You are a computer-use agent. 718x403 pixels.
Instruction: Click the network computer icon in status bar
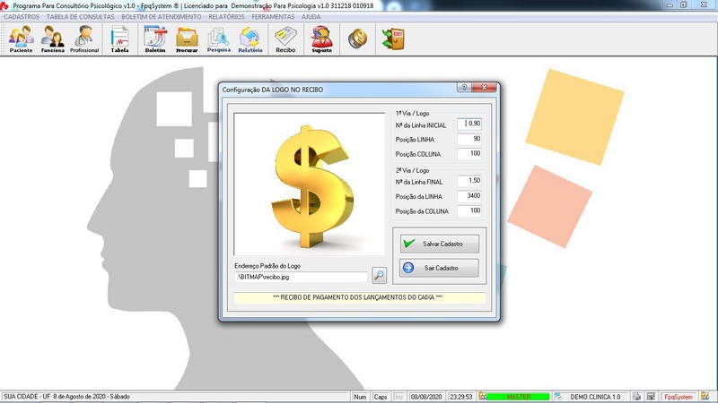coord(651,397)
